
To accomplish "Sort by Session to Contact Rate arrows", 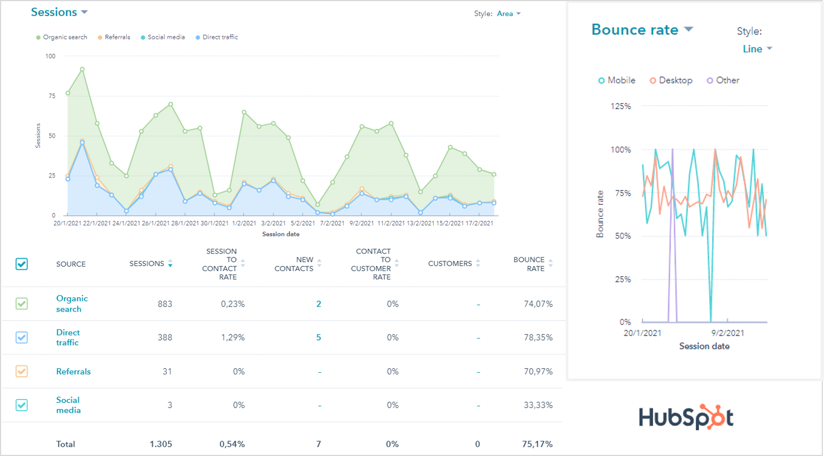I will (x=242, y=264).
